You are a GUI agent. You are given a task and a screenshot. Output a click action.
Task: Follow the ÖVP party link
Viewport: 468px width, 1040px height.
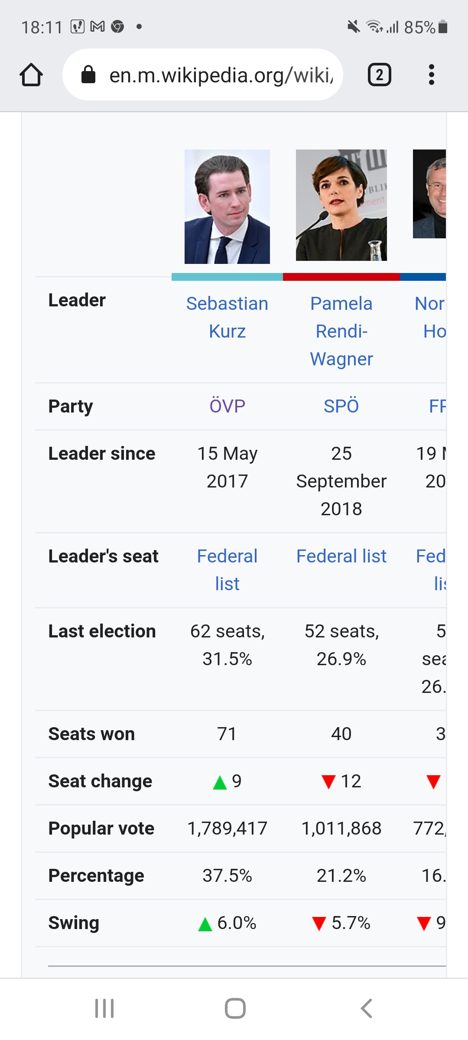coord(227,406)
